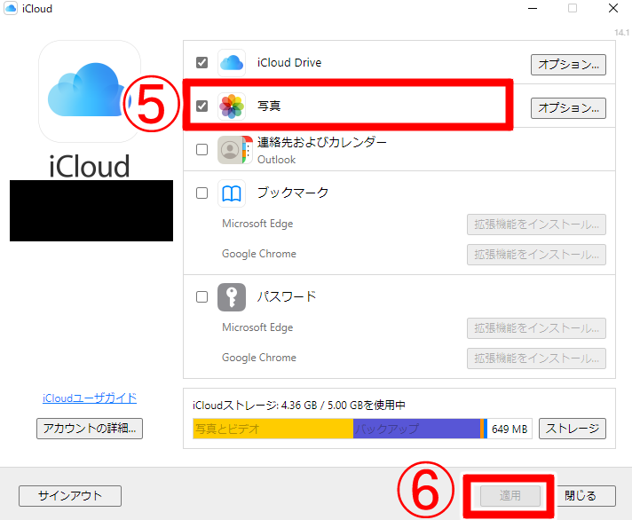Click the Contacts and Calendar icon
This screenshot has height=520, width=632.
tap(234, 150)
